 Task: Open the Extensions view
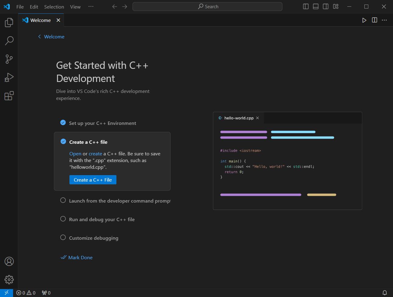click(9, 96)
